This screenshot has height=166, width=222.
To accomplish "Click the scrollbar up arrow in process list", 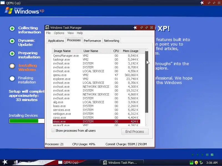I will coord(147,50).
